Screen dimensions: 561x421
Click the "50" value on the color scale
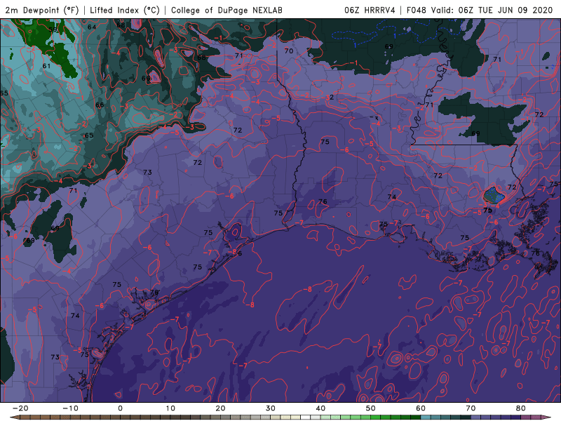[371, 408]
